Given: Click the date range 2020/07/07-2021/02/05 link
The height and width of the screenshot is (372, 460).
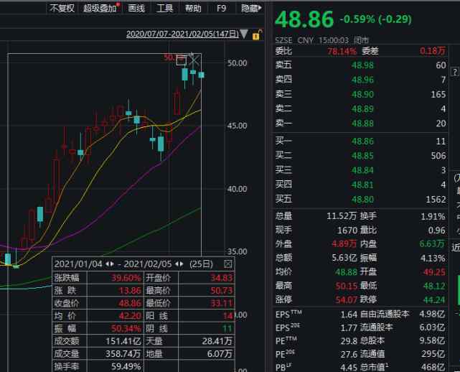Looking at the screenshot, I should coord(182,34).
